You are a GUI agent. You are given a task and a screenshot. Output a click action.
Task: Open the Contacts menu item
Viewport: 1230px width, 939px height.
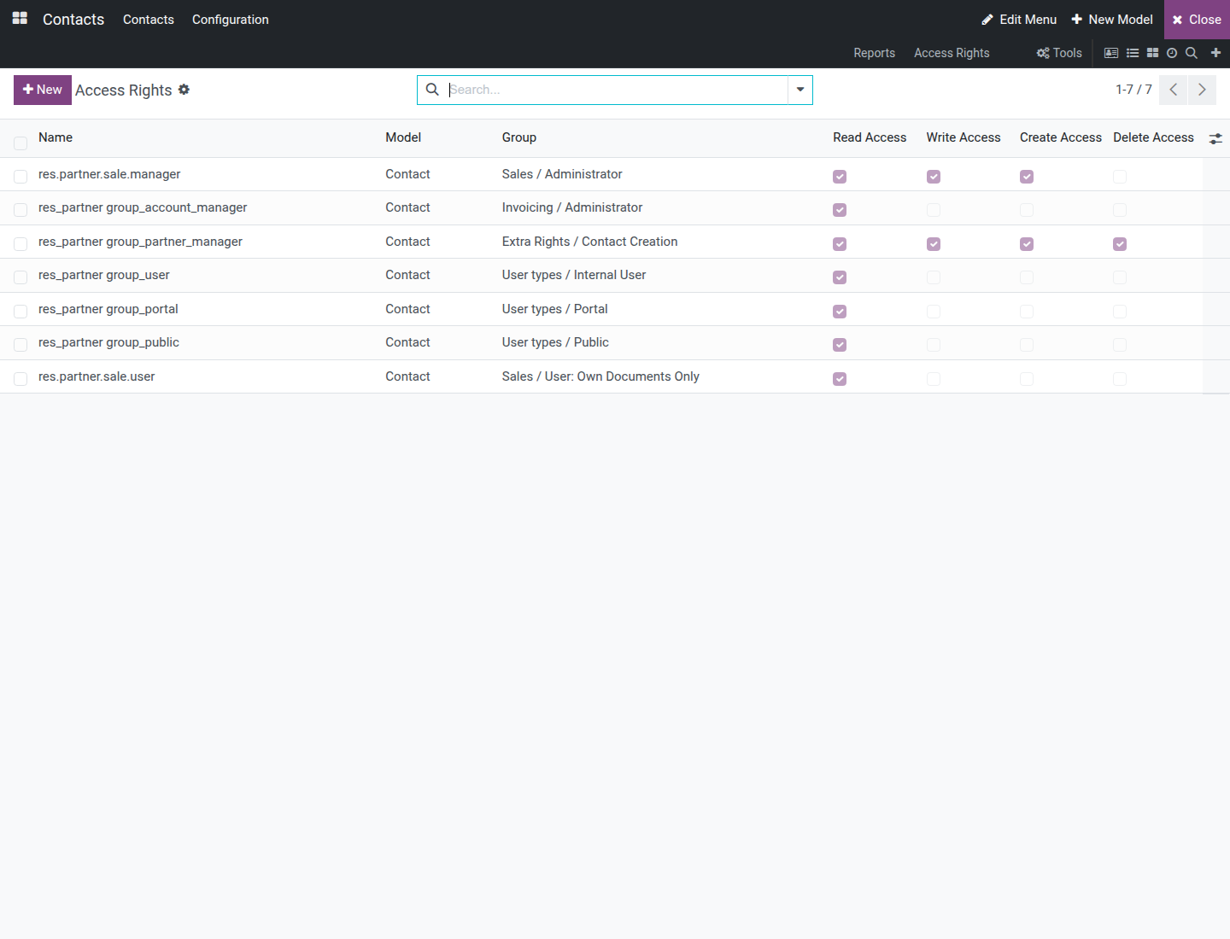(x=149, y=20)
